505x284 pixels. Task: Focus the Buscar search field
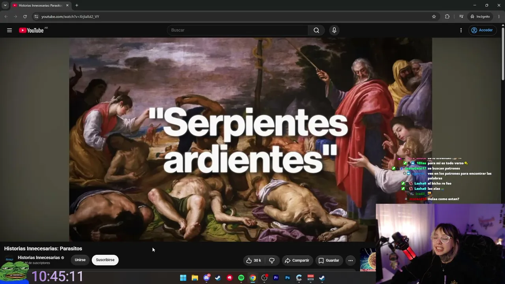coord(238,30)
